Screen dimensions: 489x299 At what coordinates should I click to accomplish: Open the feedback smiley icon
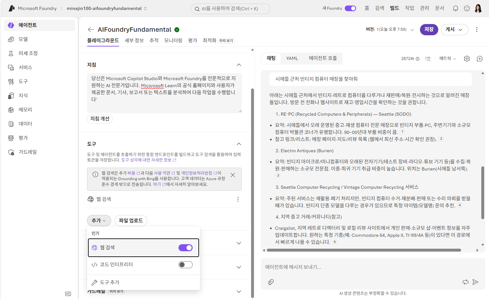pos(467,8)
